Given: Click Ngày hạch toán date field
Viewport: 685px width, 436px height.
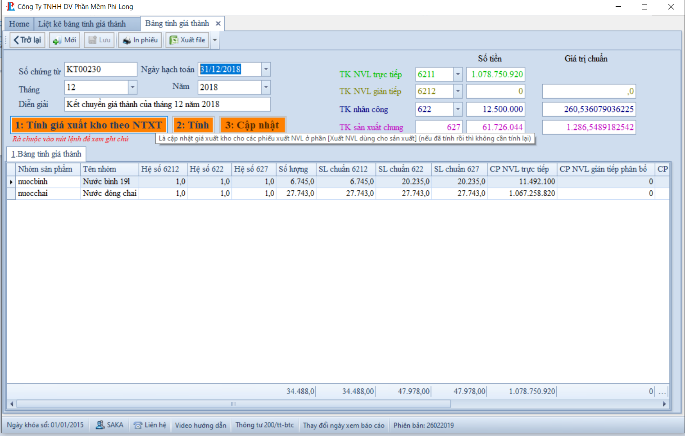Looking at the screenshot, I should click(x=230, y=69).
